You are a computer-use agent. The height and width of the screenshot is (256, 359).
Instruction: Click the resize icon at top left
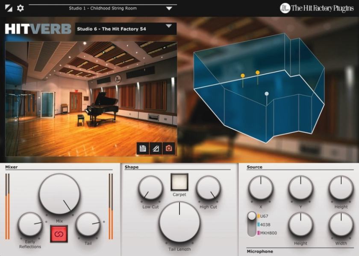(9, 8)
